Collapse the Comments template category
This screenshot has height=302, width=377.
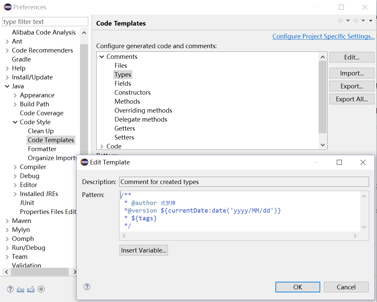click(x=102, y=57)
